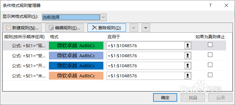Click 如果为真则停止 column header
Screen dimensions: 235x105
(210, 37)
